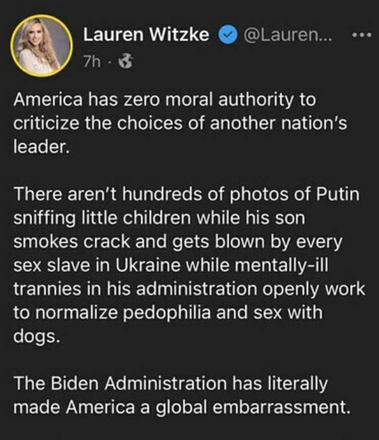Click the word "dogs." in the post
This screenshot has height=440, width=379.
37,336
